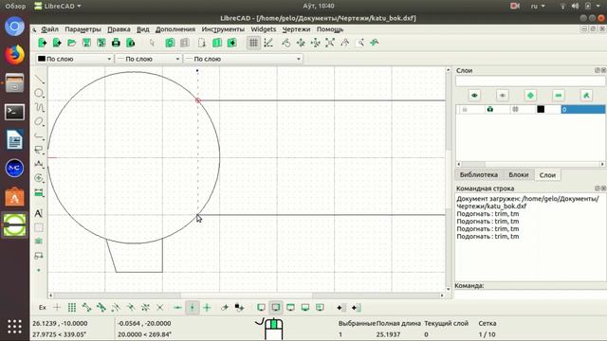This screenshot has height=341, width=607.
Task: Click the Zoom Panning icon
Action: [375, 43]
